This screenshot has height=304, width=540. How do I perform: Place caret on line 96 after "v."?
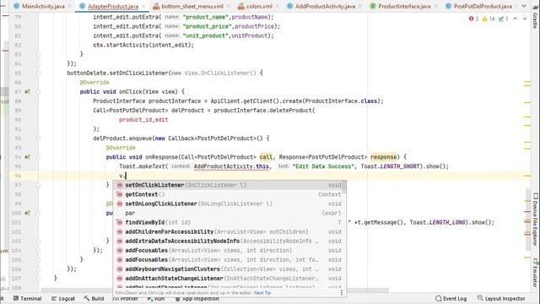[126, 176]
